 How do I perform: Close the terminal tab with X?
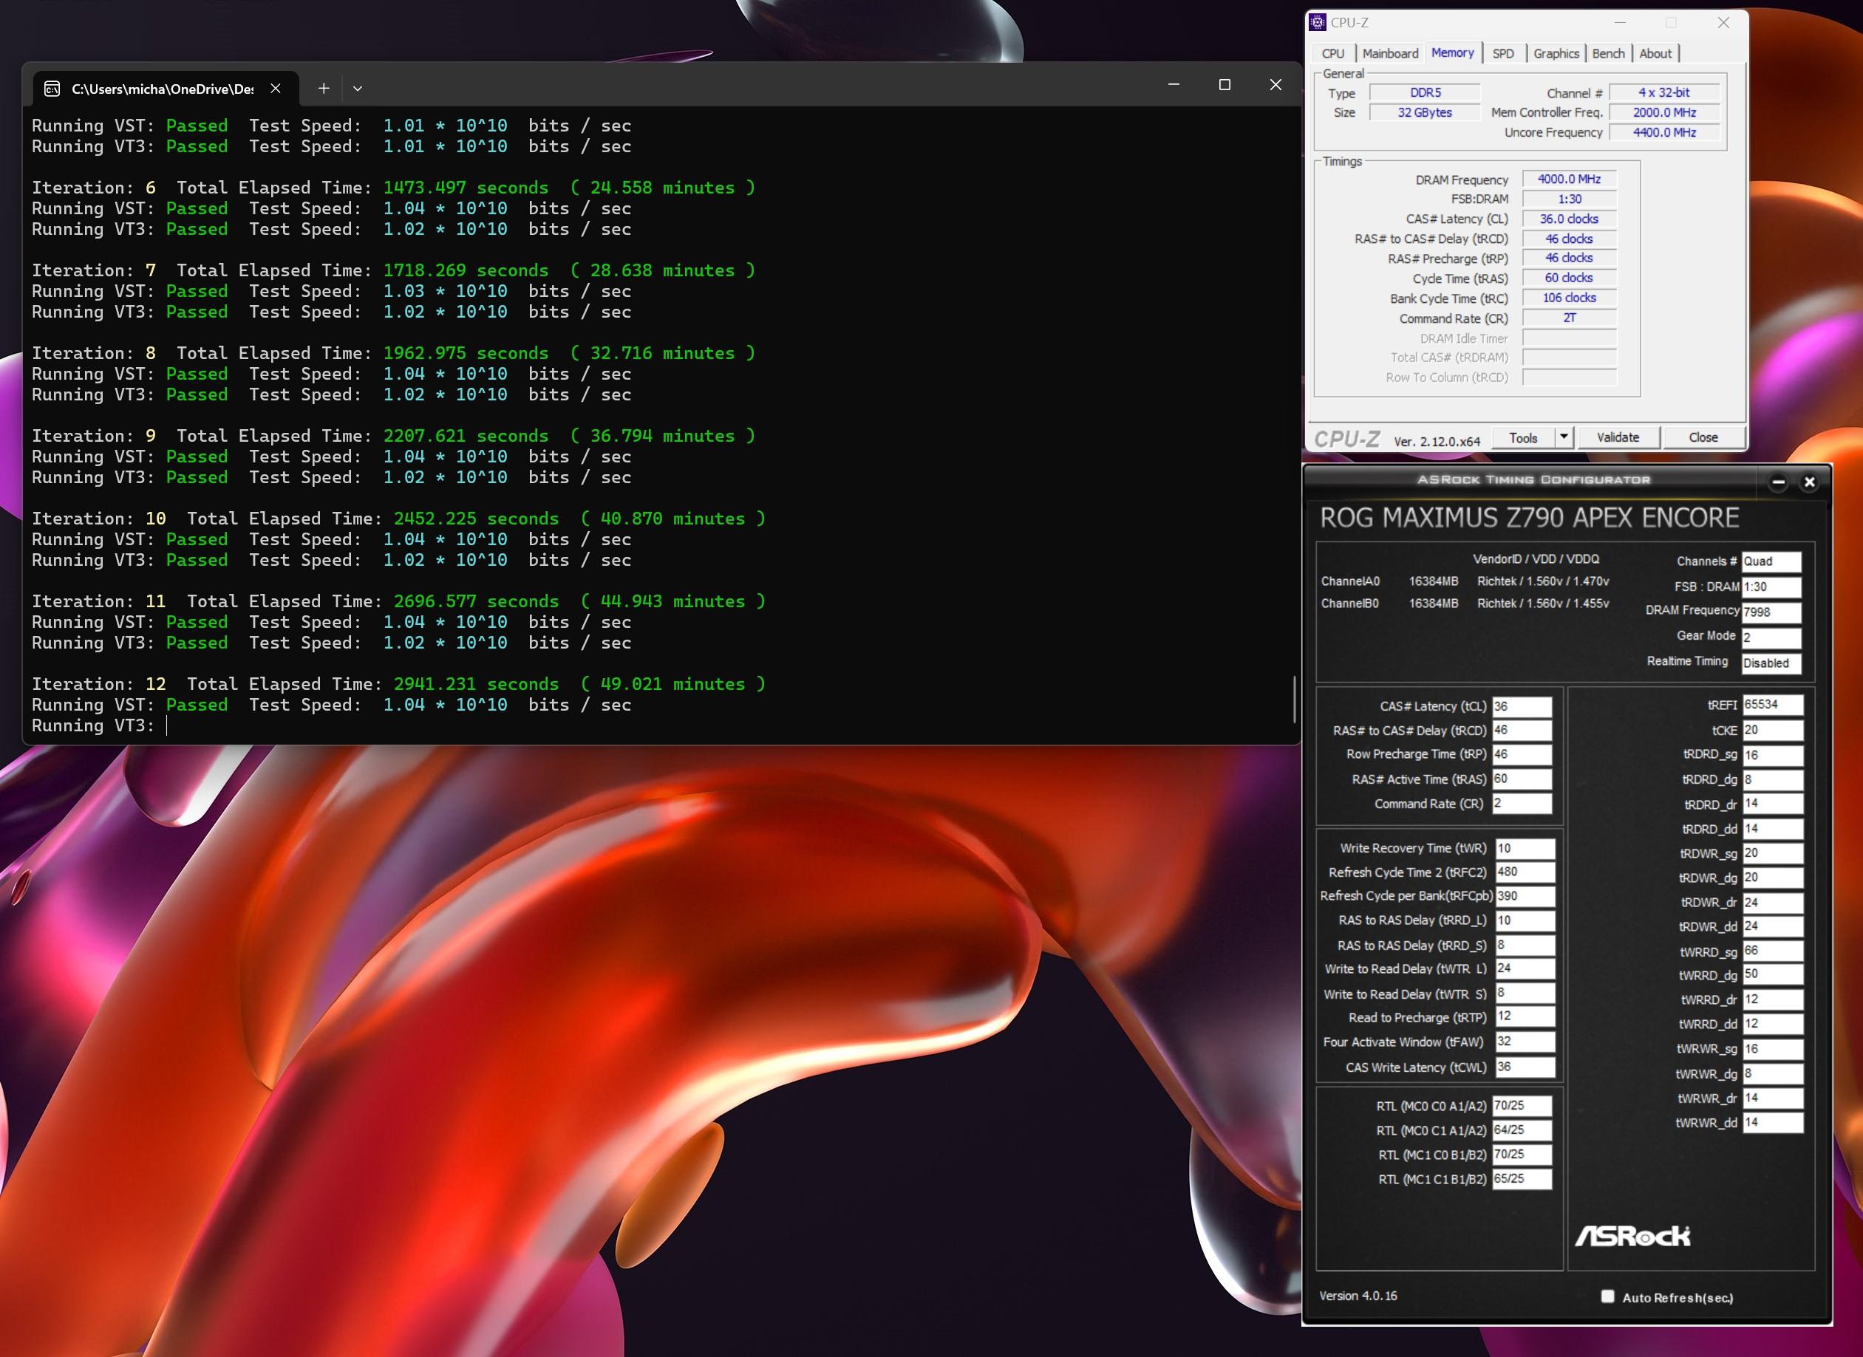(276, 88)
